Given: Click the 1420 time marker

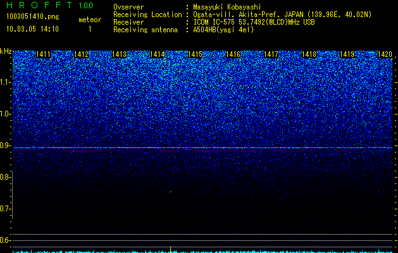Looking at the screenshot, I should (x=385, y=54).
